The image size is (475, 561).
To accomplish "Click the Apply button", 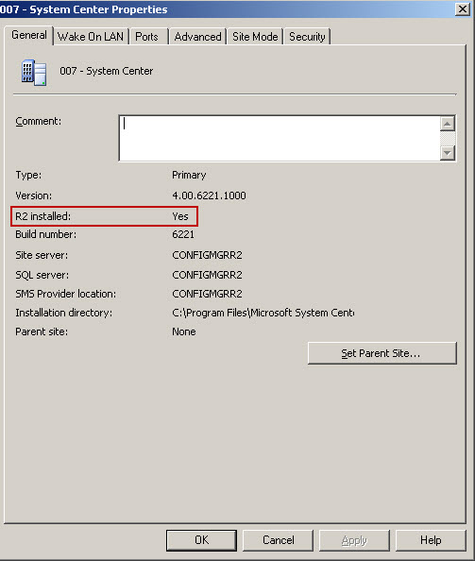I will tap(354, 540).
